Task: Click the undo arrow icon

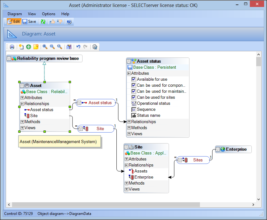Action: pos(78,47)
